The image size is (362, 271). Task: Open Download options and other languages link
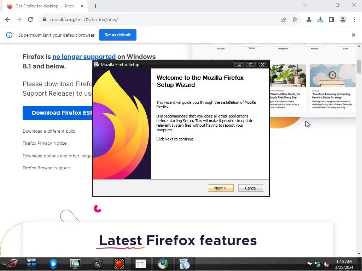pyautogui.click(x=57, y=156)
